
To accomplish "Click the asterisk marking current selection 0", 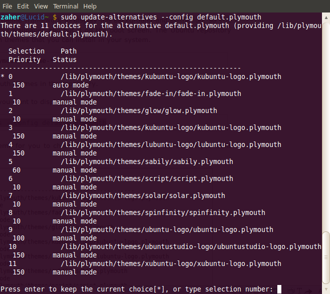I will click(3, 76).
